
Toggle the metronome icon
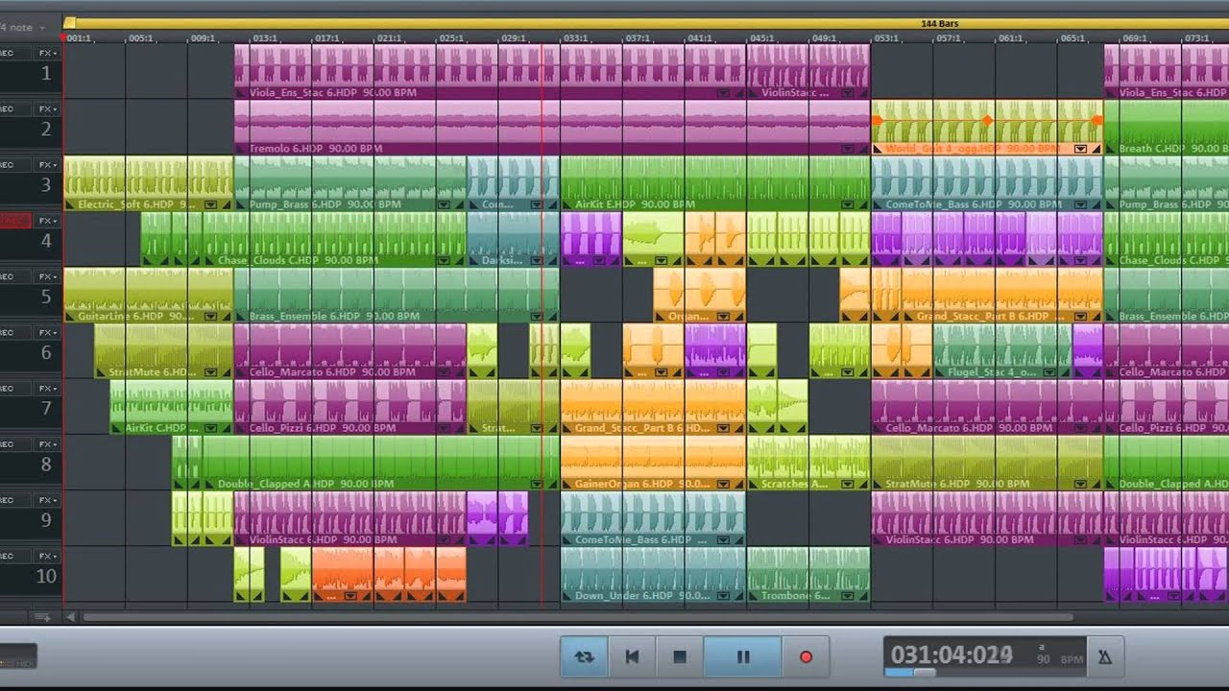tap(1104, 656)
